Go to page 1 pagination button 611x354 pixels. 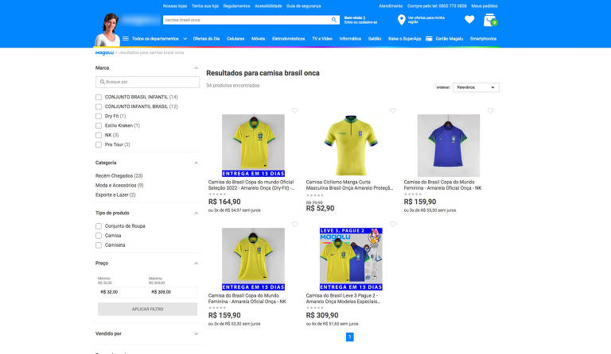(349, 337)
